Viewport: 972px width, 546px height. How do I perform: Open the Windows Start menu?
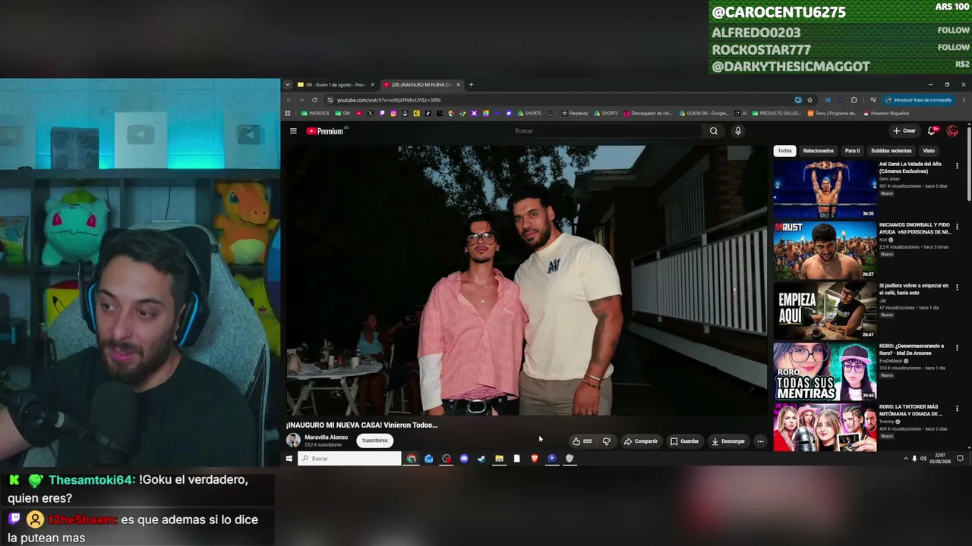click(x=289, y=459)
